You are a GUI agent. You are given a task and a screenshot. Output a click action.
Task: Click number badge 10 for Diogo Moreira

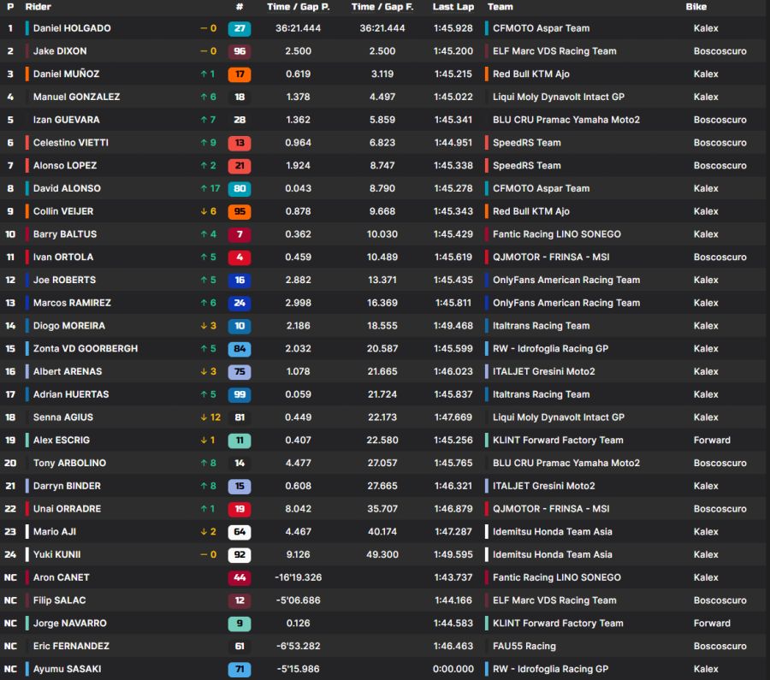[x=240, y=326]
